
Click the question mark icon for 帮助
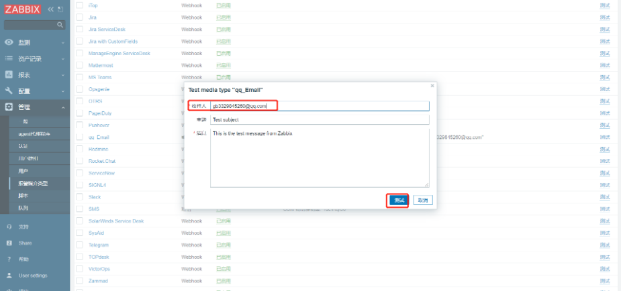[x=9, y=259]
